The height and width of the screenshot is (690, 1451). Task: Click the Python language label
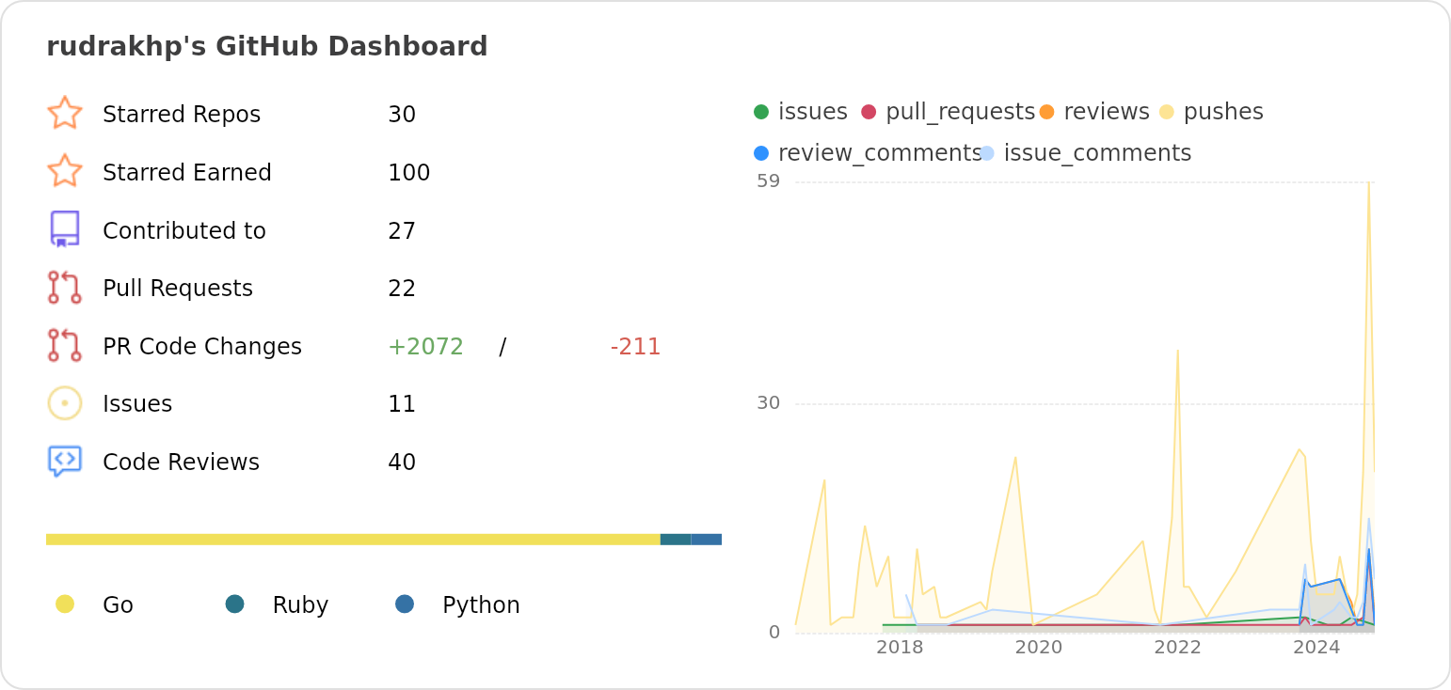[x=481, y=605]
